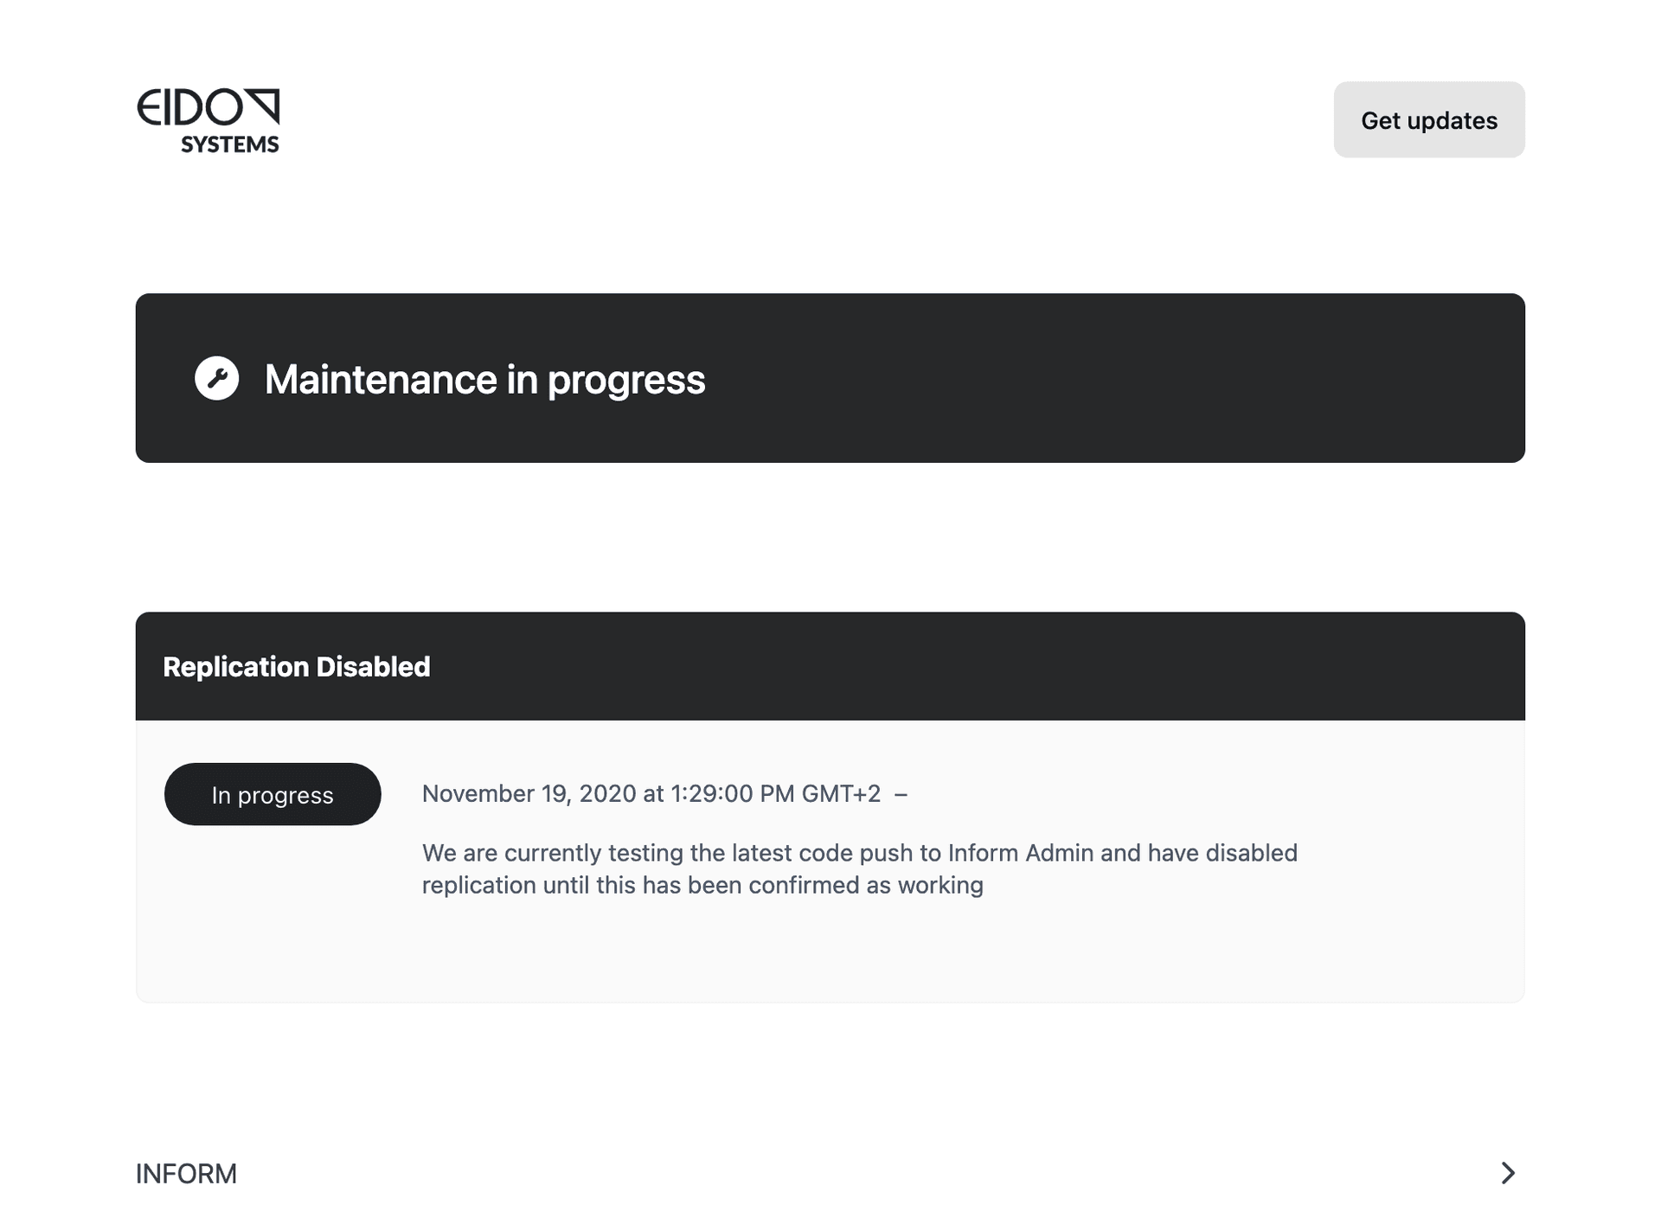This screenshot has width=1661, height=1224.
Task: Click SYSTEMS text under the logo
Action: pos(230,144)
